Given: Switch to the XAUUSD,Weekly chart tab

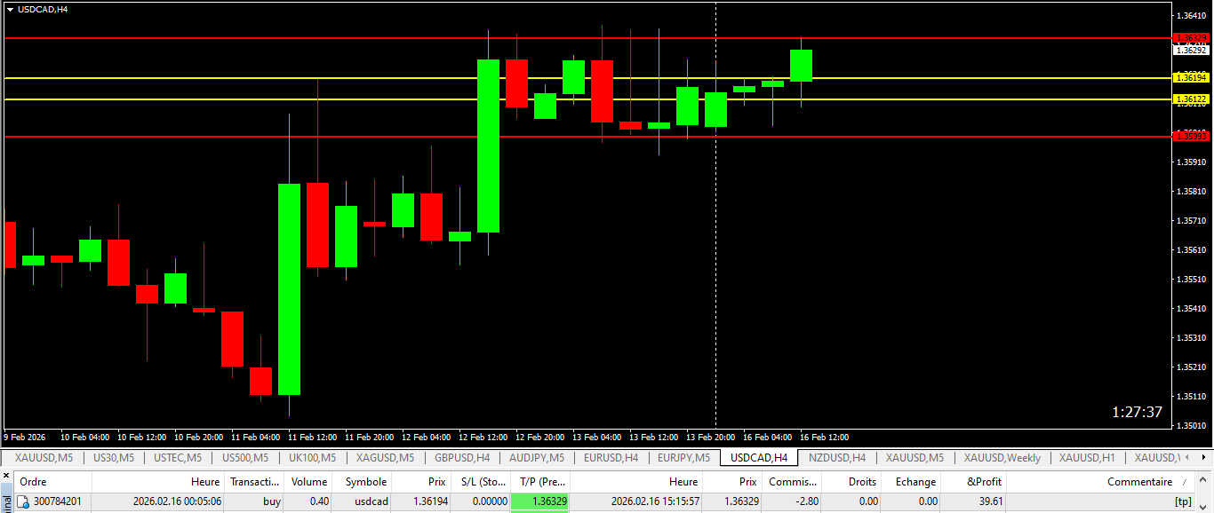Looking at the screenshot, I should click(x=1002, y=458).
